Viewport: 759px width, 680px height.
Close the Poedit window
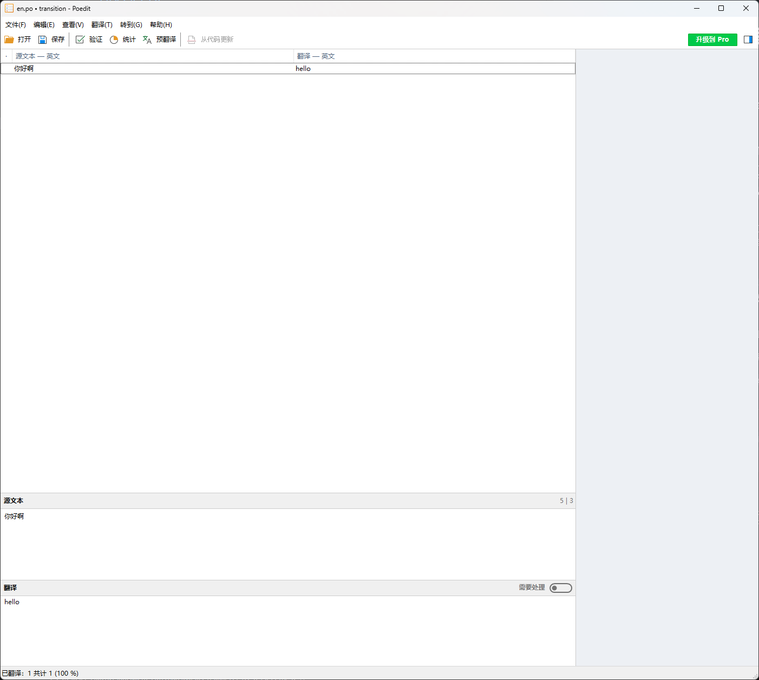click(746, 8)
